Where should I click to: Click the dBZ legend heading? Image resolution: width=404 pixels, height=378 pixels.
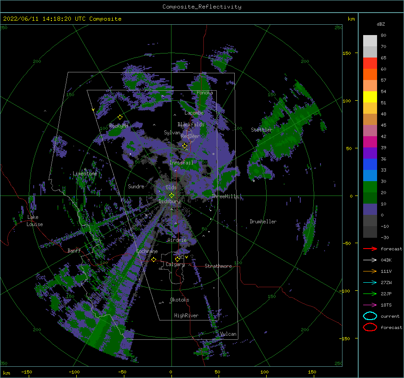381,24
